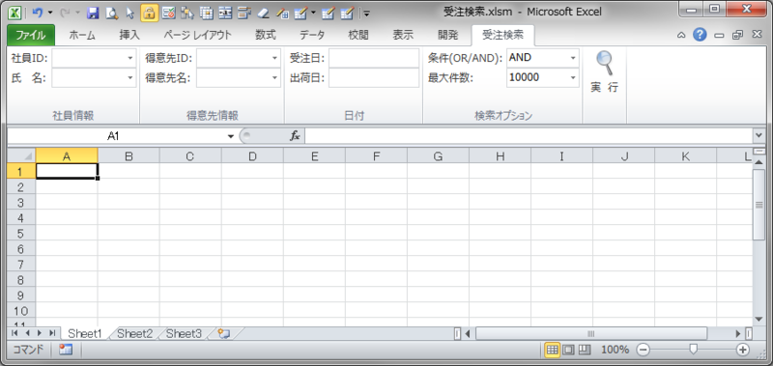Open Print Preview magnifier page icon

click(111, 13)
